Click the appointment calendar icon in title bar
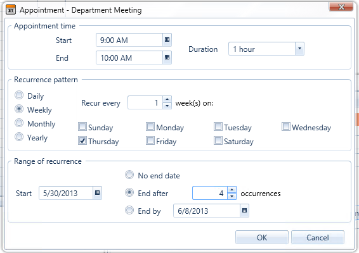Image resolution: width=359 pixels, height=253 pixels. (11, 10)
